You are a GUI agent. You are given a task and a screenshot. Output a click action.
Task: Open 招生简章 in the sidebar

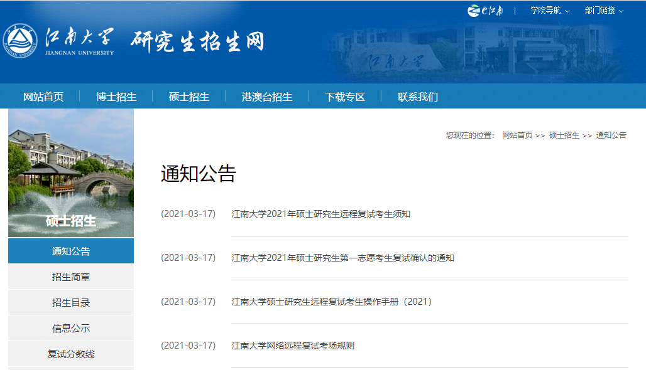tap(71, 277)
